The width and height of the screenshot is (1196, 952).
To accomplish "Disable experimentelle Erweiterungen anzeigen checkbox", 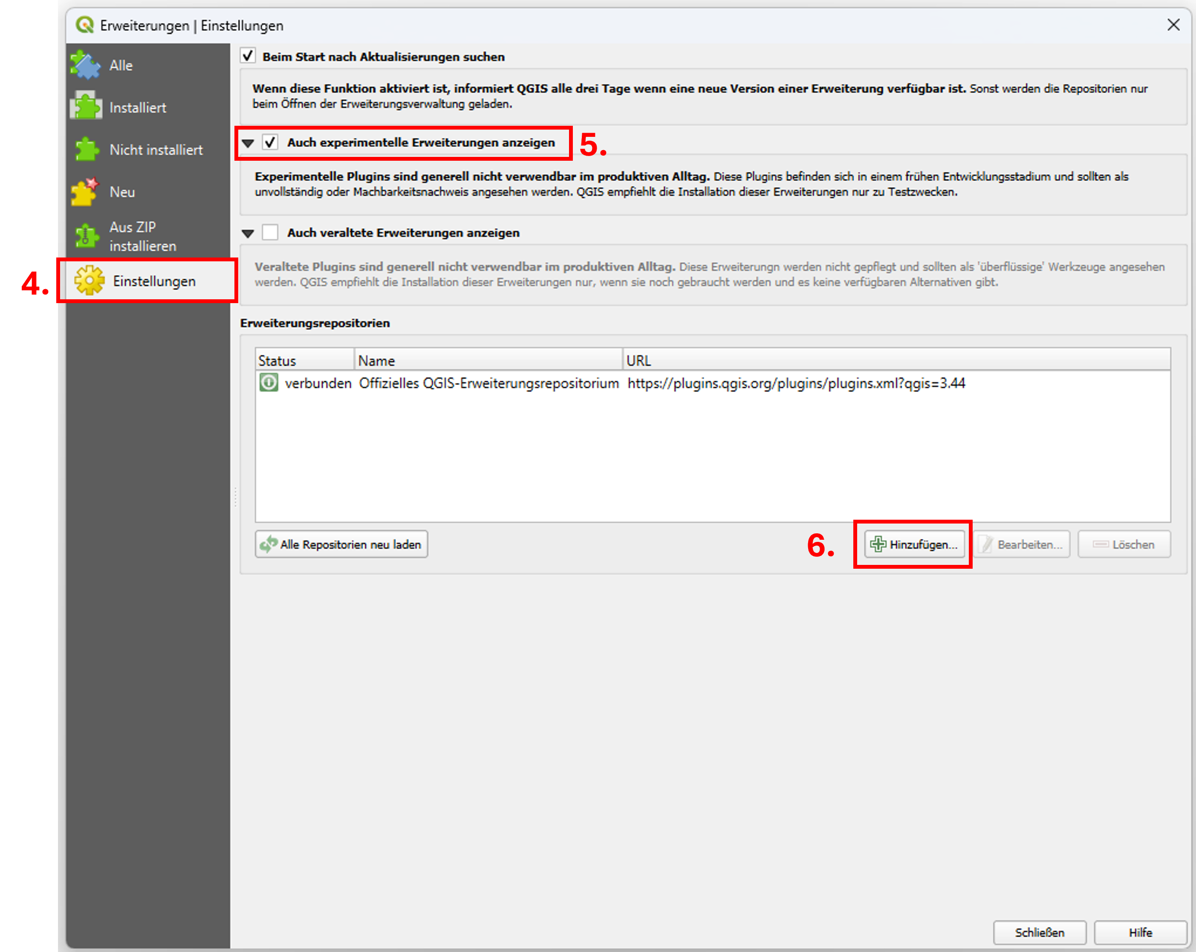I will [x=270, y=142].
